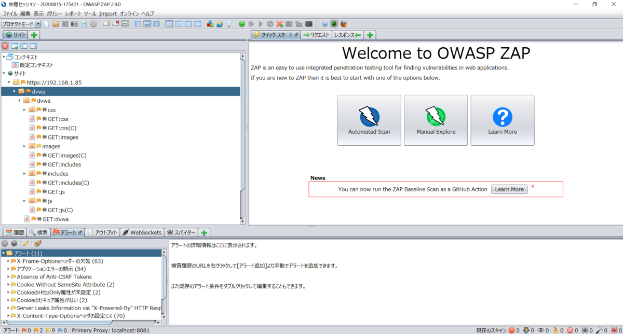Expand the css folder node
The height and width of the screenshot is (334, 623).
[x=24, y=110]
